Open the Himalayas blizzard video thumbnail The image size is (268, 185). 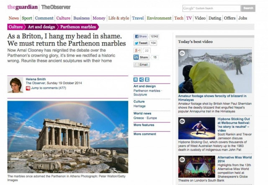coord(215,71)
